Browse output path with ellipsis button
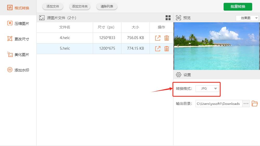The image size is (260, 146). coord(246,104)
